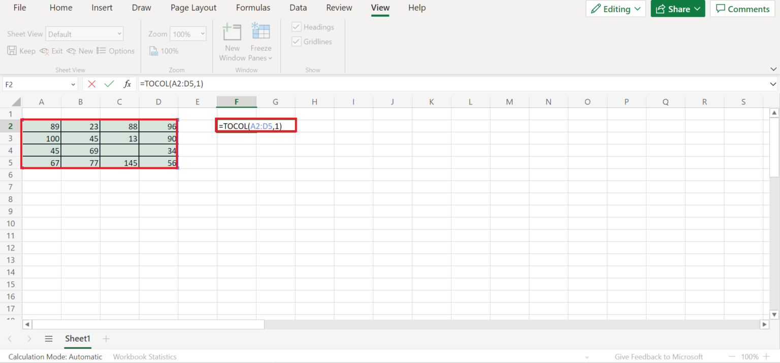780x363 pixels.
Task: Open the Page Layout tab
Action: [x=193, y=8]
